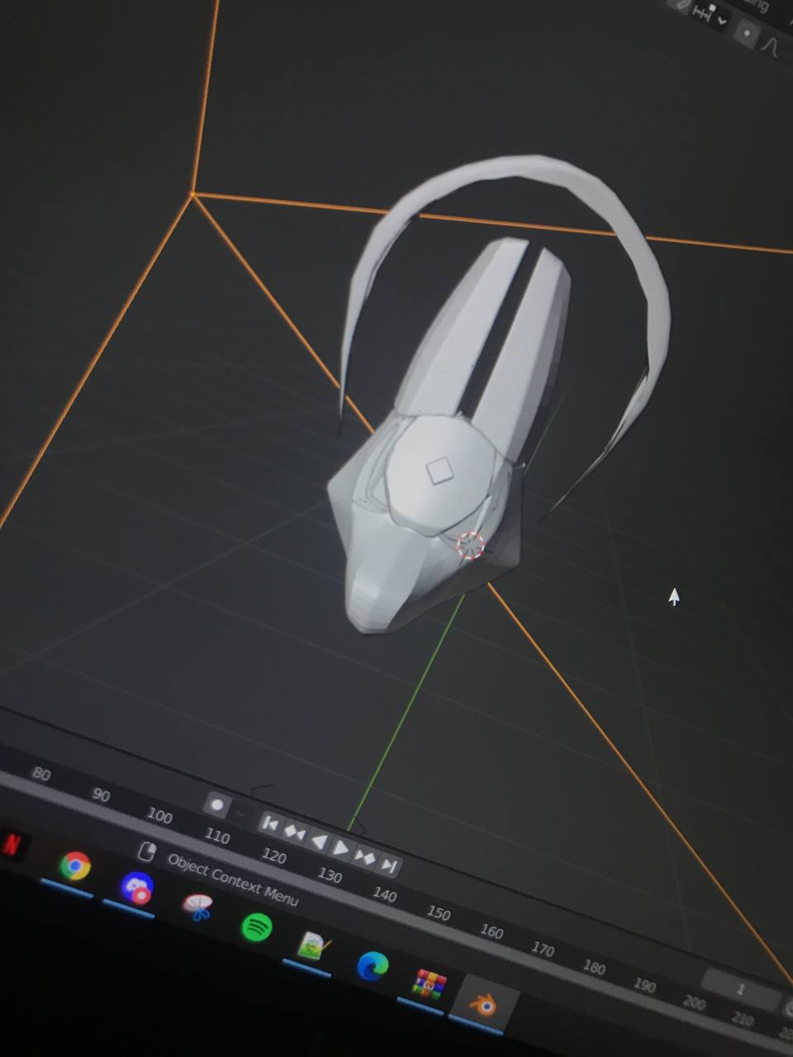Screen dimensions: 793x1057
Task: Click frame 100 on the timeline
Action: tap(159, 817)
